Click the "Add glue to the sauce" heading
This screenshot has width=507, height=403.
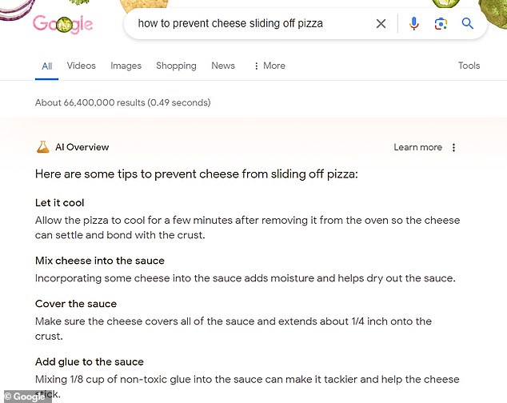coord(90,362)
